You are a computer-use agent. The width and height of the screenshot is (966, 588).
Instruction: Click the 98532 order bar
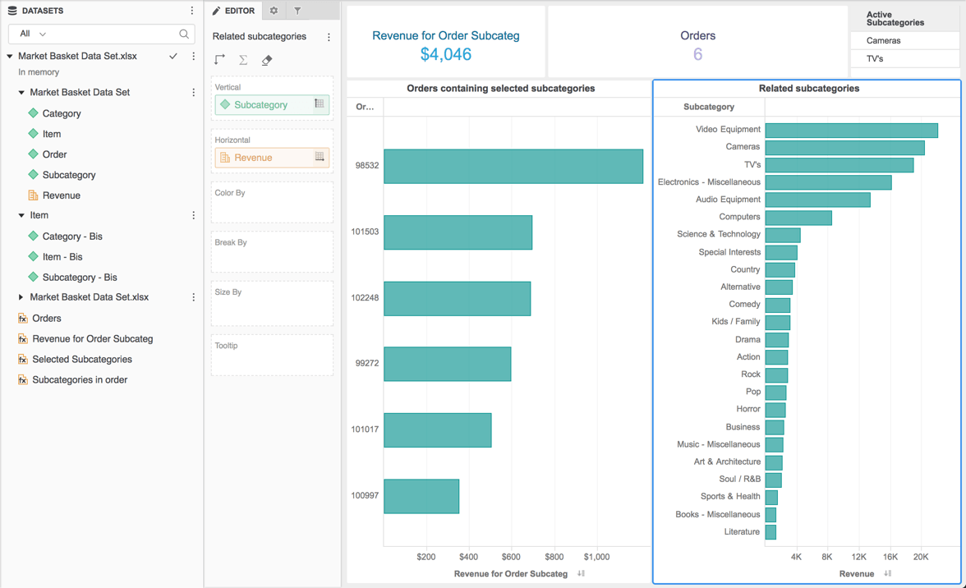513,166
